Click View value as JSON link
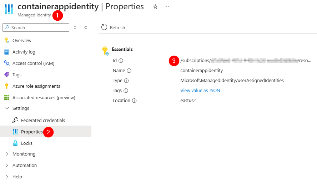Viewport: 317px width, 193px height. [200, 90]
